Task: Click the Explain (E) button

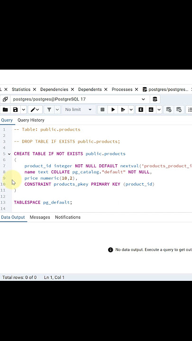Action: 141,109
